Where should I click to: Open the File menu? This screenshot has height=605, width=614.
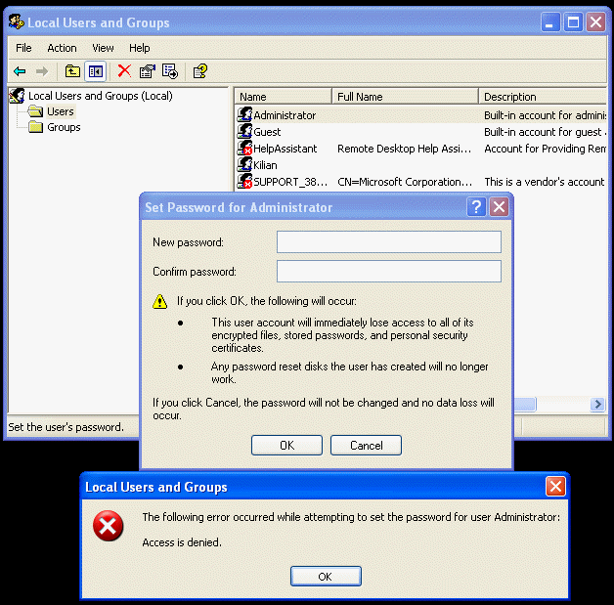(23, 48)
